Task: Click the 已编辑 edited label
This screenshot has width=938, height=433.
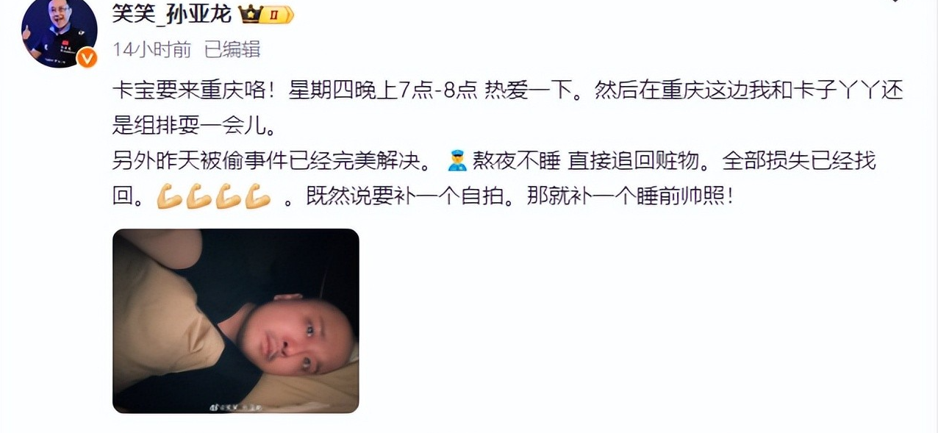Action: 232,50
